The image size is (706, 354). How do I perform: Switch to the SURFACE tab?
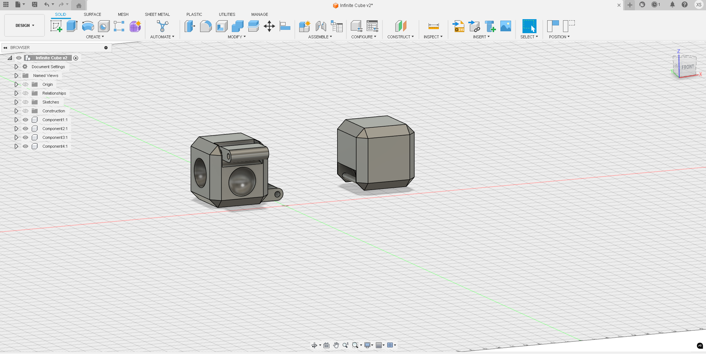point(92,14)
